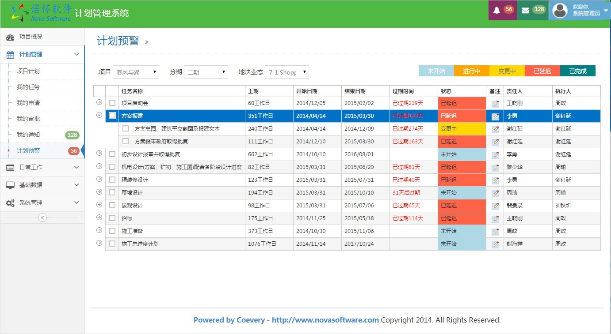611x334 pixels.
Task: Click the user avatar in header
Action: coord(560,11)
